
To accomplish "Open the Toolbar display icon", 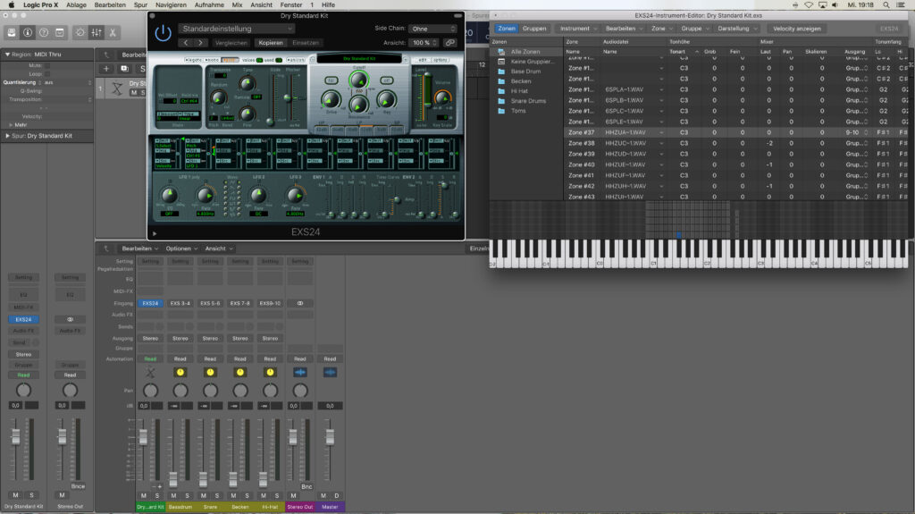I will [x=60, y=33].
